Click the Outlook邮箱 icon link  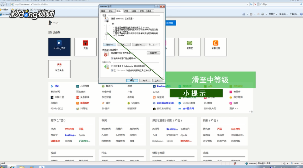coord(180,103)
